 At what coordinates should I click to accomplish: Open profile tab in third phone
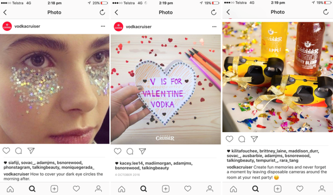click(322, 189)
